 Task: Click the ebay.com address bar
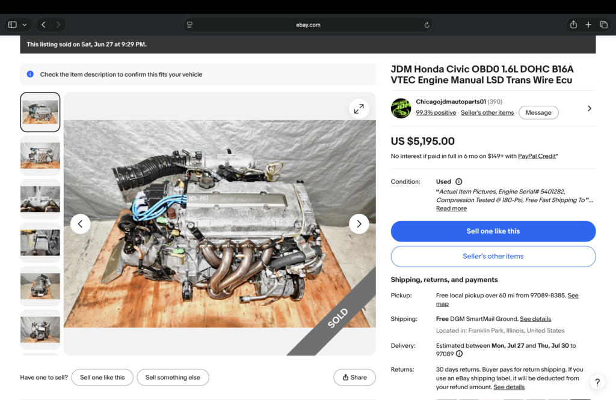pyautogui.click(x=308, y=25)
